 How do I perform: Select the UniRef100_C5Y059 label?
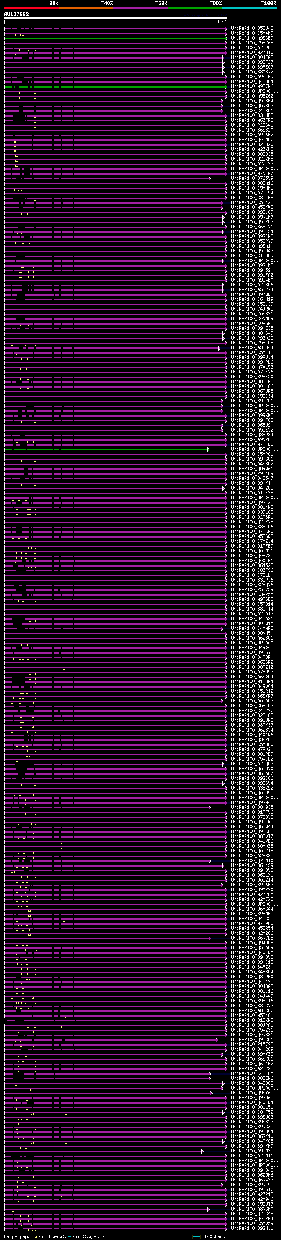(x=252, y=1224)
